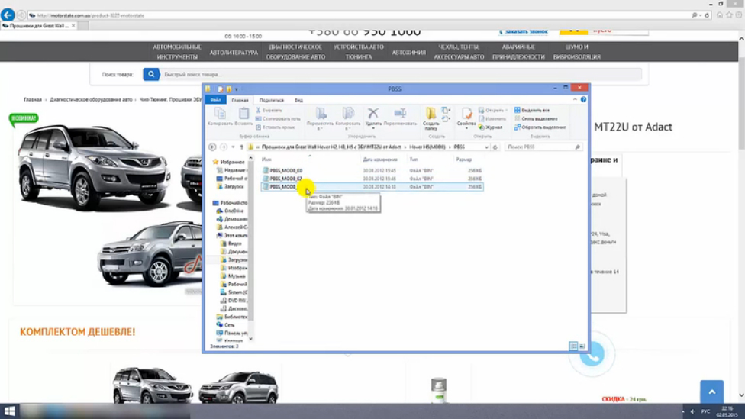Viewport: 745px width, 419px height.
Task: Click Журнал in the Открыть group
Action: (490, 127)
